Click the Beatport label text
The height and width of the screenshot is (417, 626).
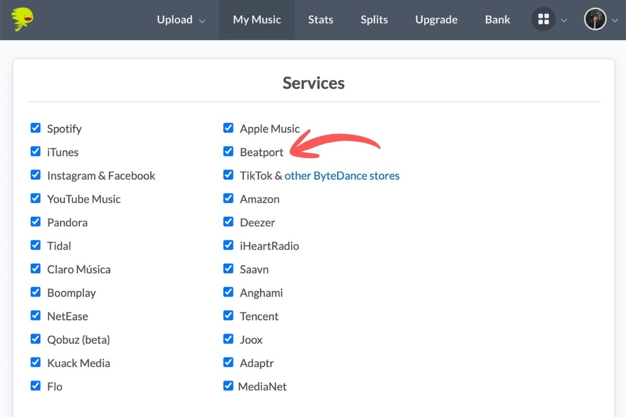point(261,152)
